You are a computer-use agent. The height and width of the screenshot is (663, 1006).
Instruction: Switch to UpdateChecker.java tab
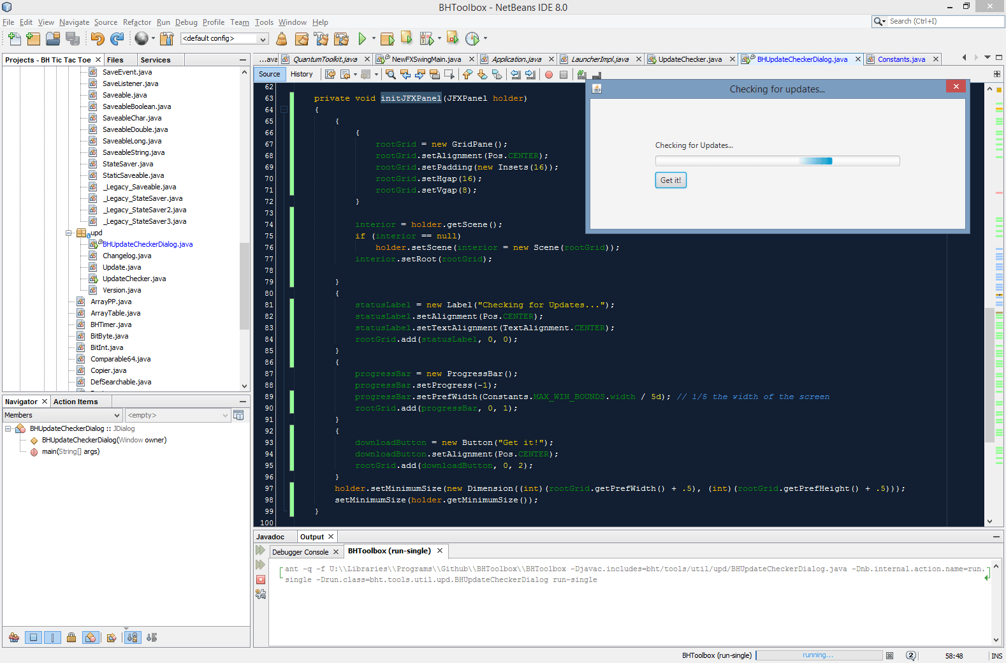(x=690, y=59)
